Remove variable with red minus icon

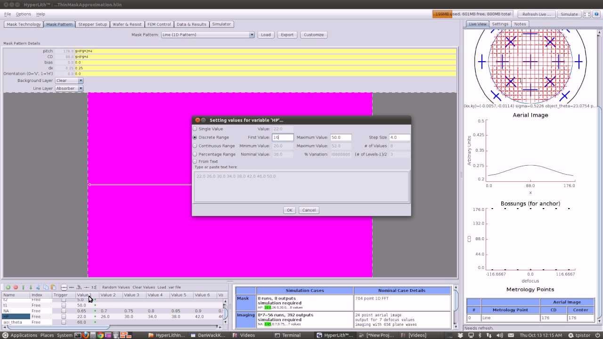tap(16, 287)
